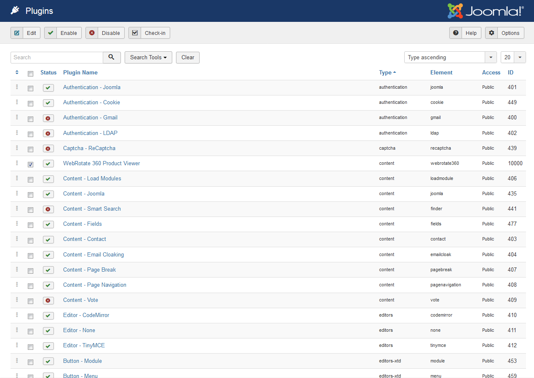Click the Joomla! logo
Image resolution: width=534 pixels, height=378 pixels.
point(486,11)
